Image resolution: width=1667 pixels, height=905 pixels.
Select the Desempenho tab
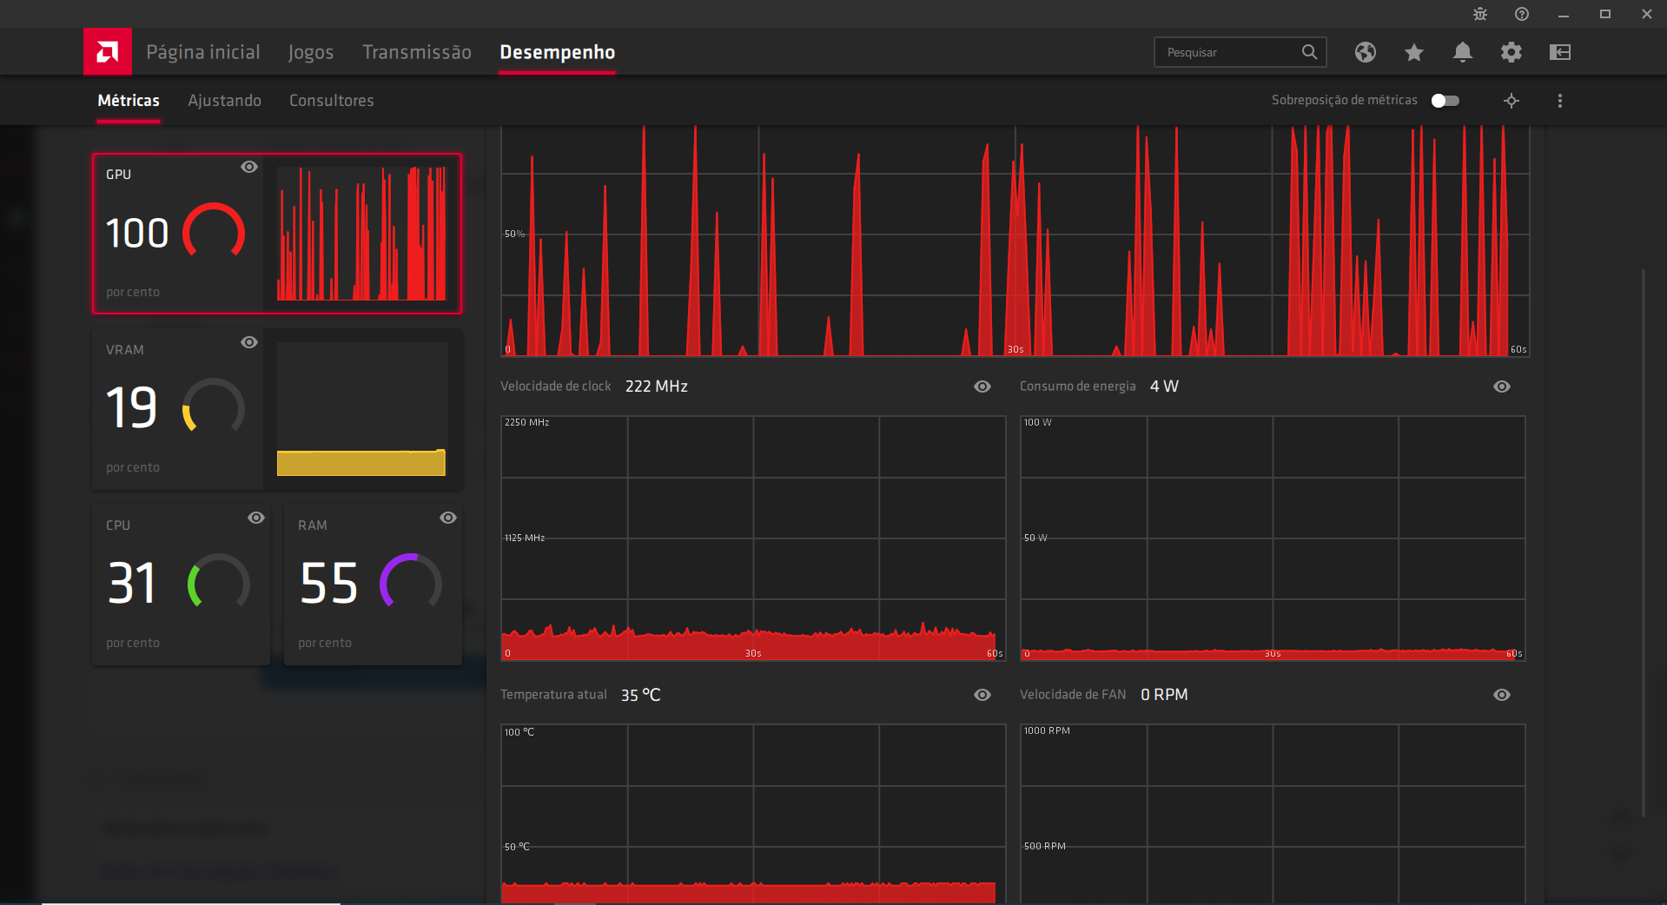click(558, 52)
